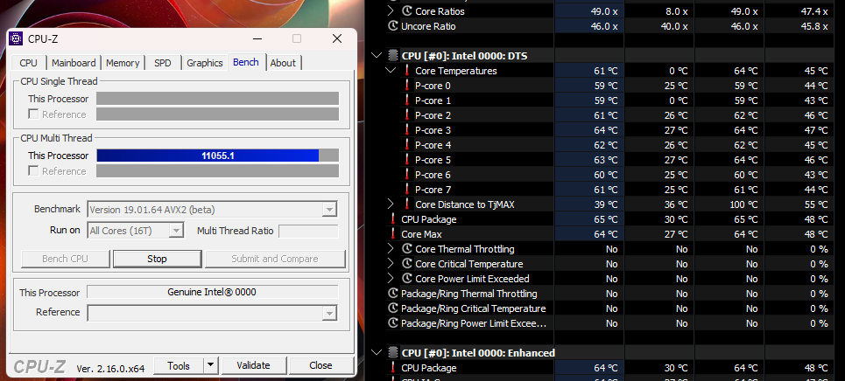Expand the Core Thermal Throttling row
Viewport: 845px width, 381px height.
point(391,249)
